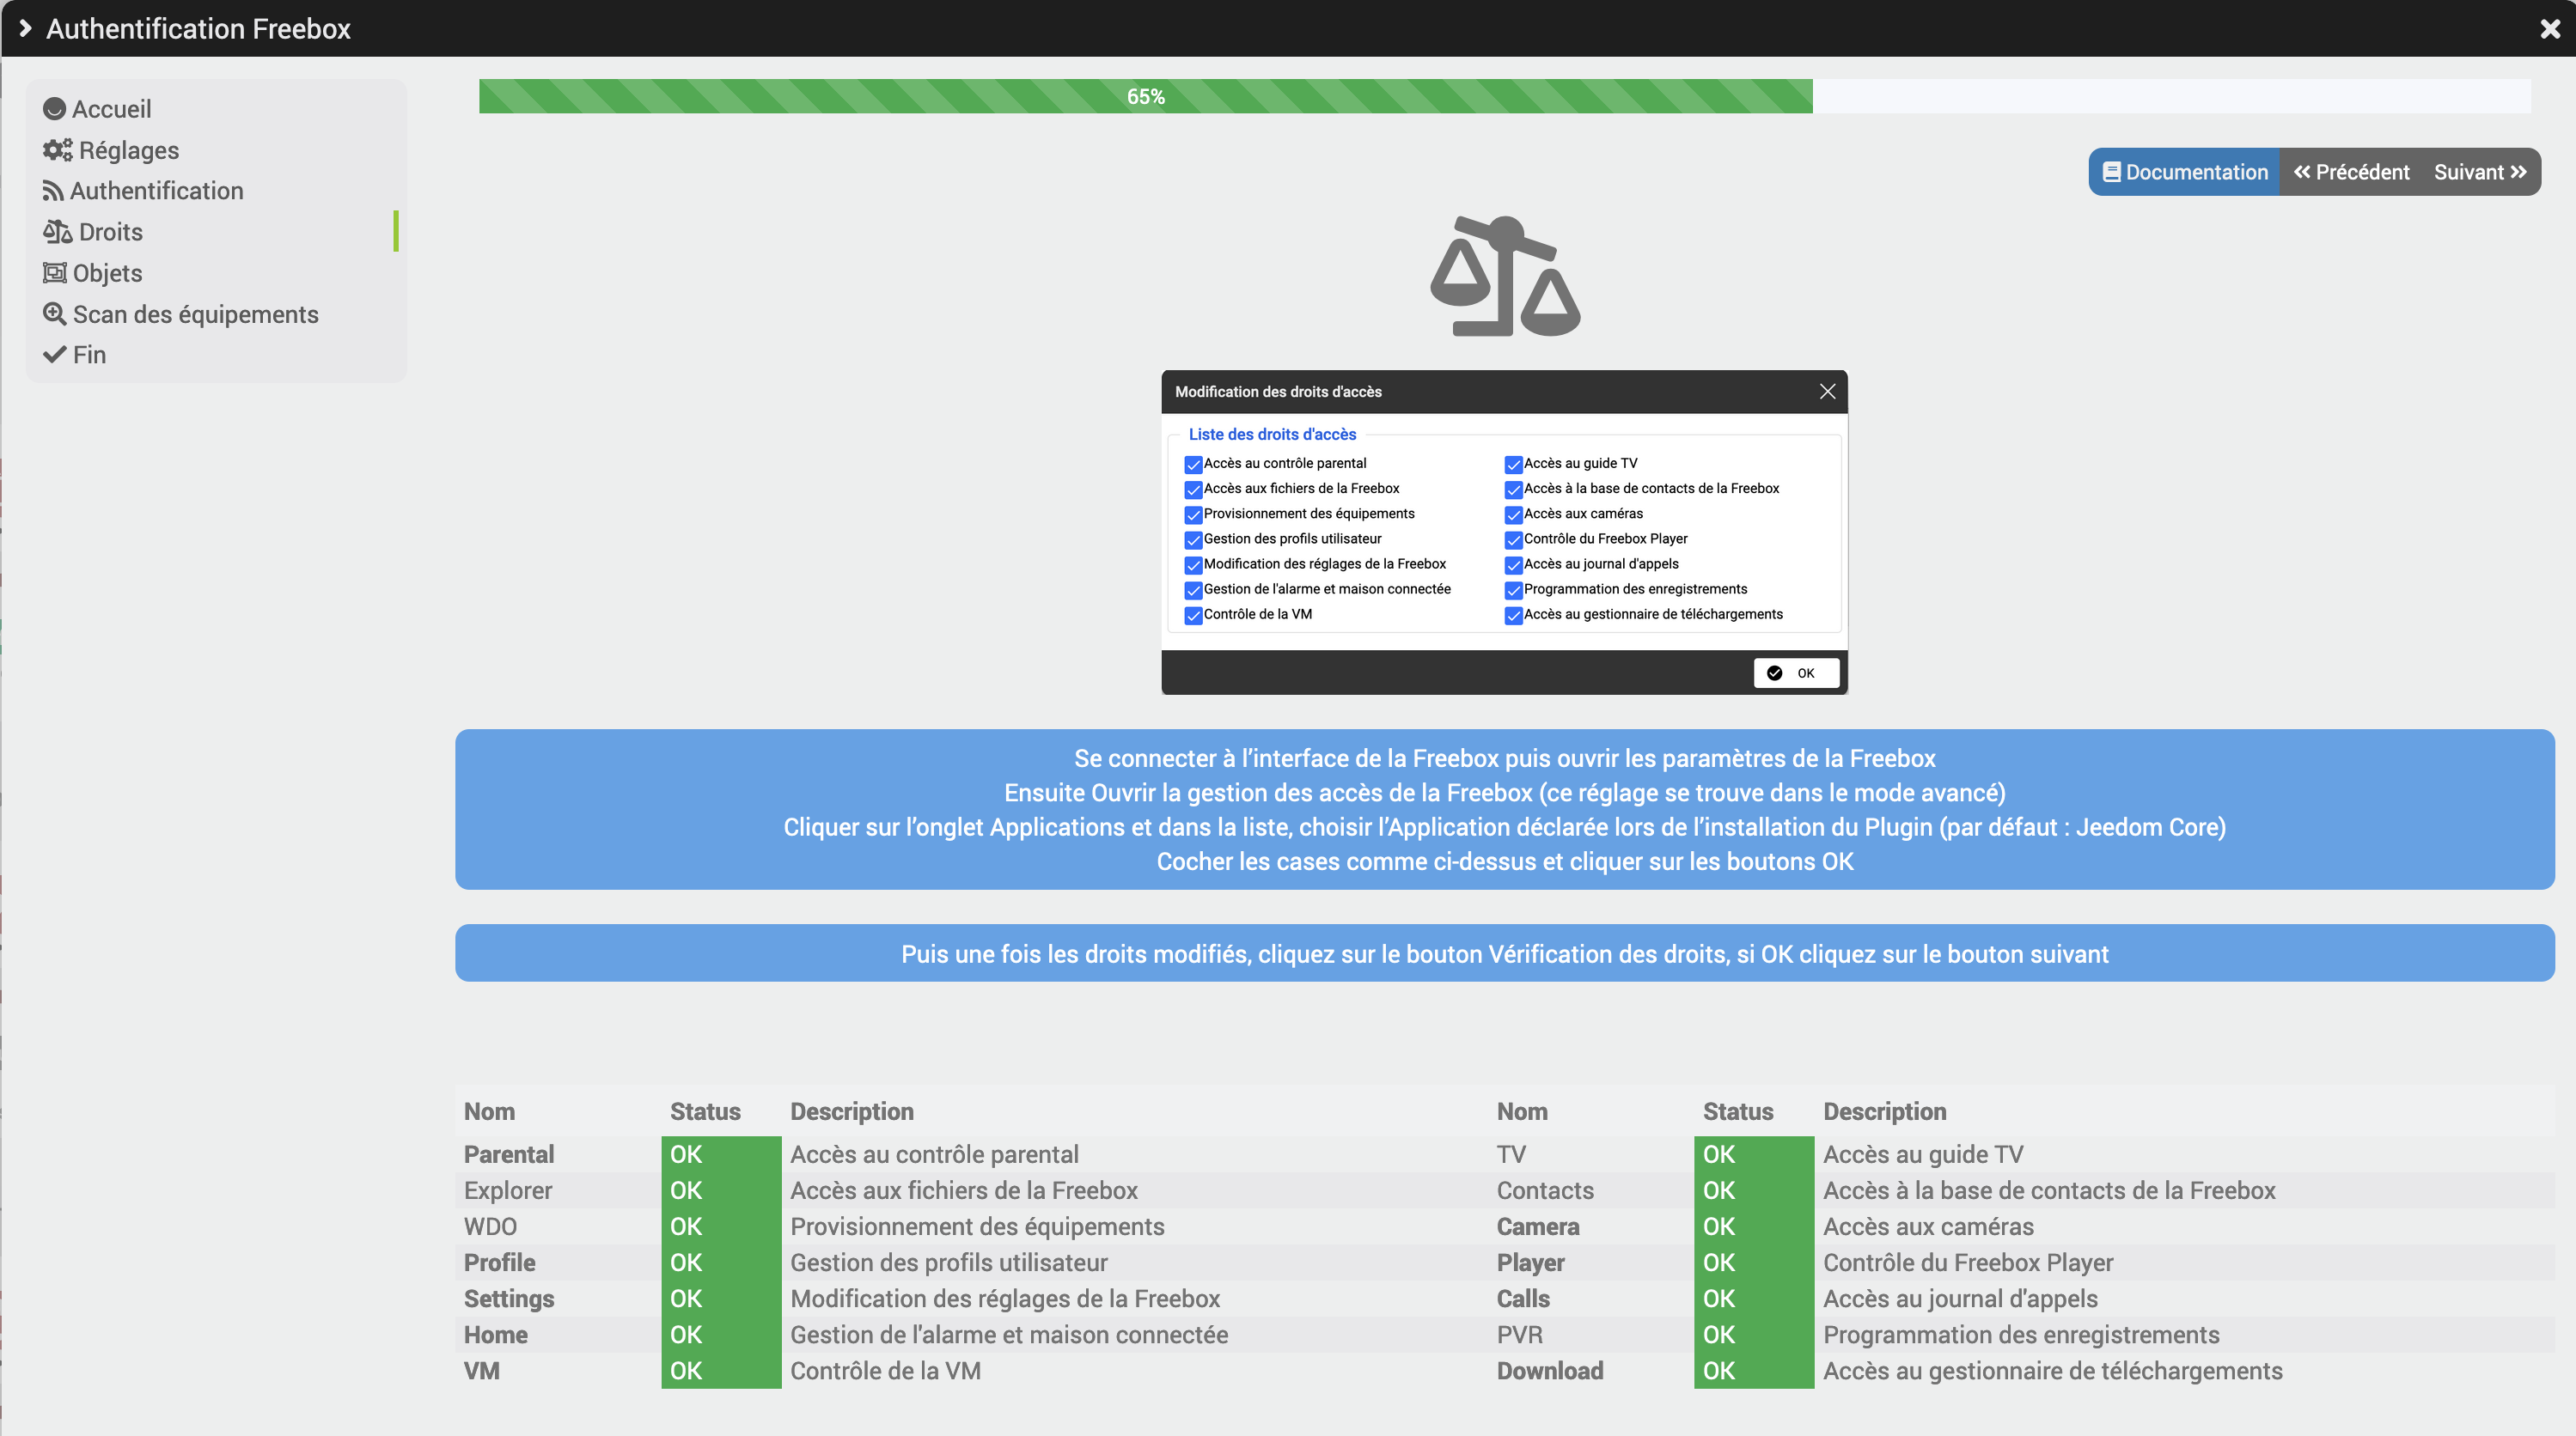Click the Contacts row name

point(1545,1190)
